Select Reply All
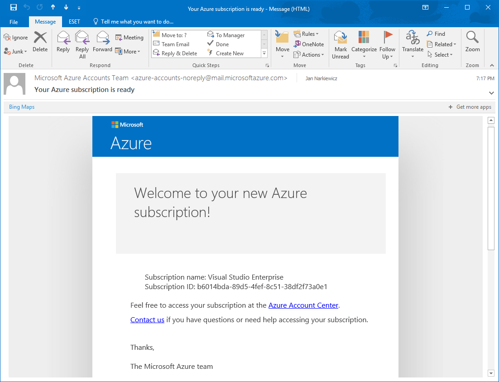This screenshot has width=499, height=382. point(82,43)
